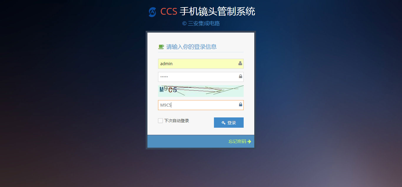Click the blue footer bar of the login panel
The height and width of the screenshot is (187, 402).
(201, 141)
